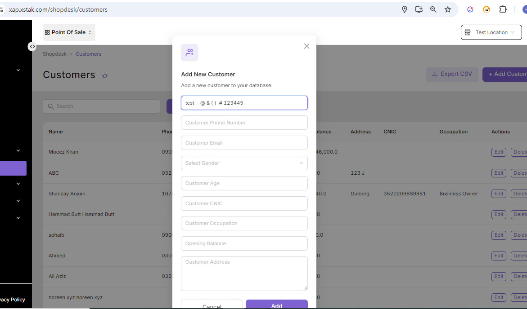Click the install app icon in address bar
The width and height of the screenshot is (527, 309).
[x=419, y=9]
